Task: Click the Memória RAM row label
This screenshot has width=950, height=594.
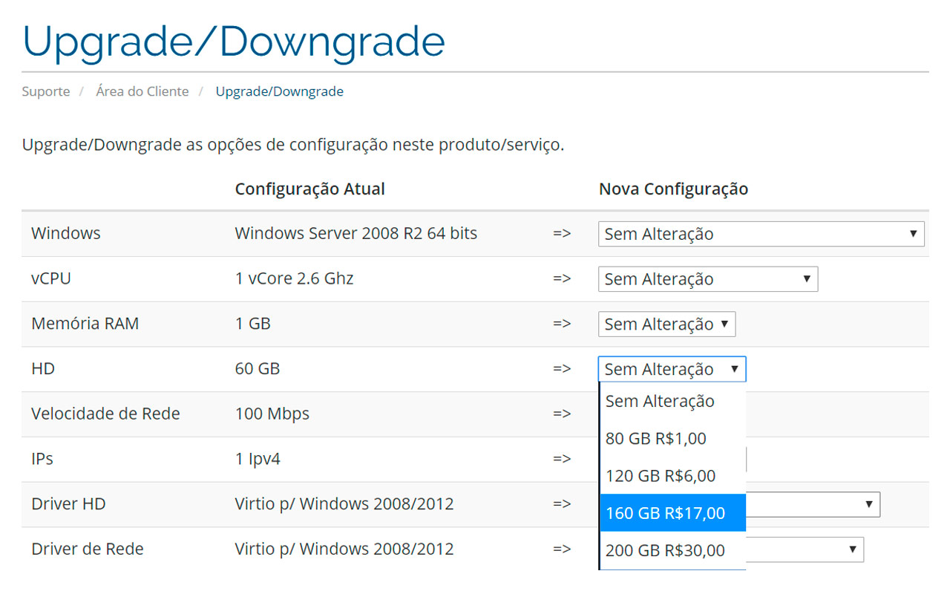Action: [85, 324]
